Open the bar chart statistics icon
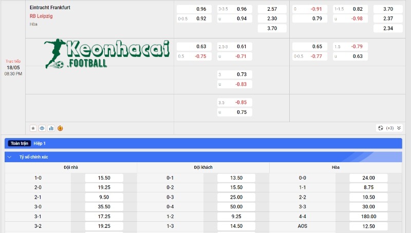 point(51,128)
